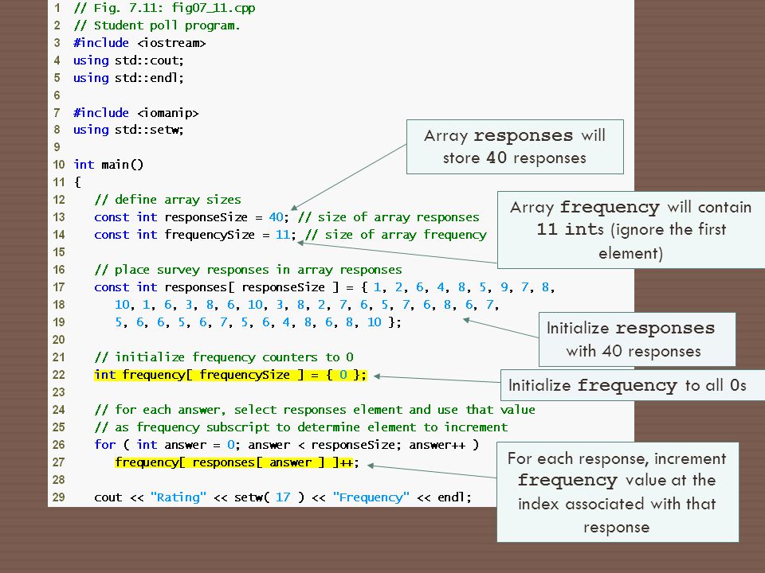This screenshot has width=765, height=573.
Task: Click callout 'Array frequency will contain 11 ints'
Action: tap(631, 230)
